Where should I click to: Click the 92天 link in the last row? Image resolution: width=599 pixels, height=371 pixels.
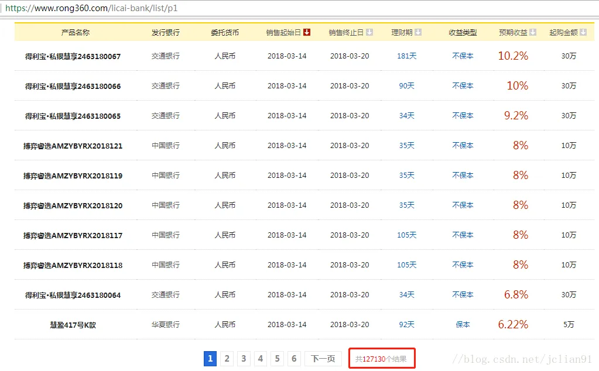(x=406, y=324)
